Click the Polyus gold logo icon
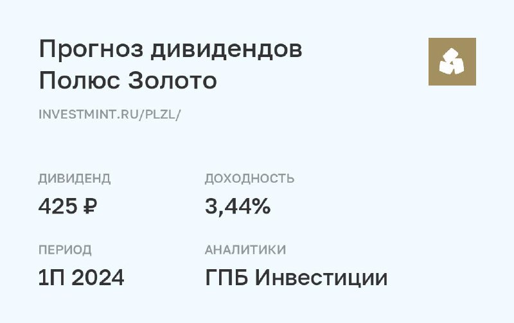 (452, 62)
